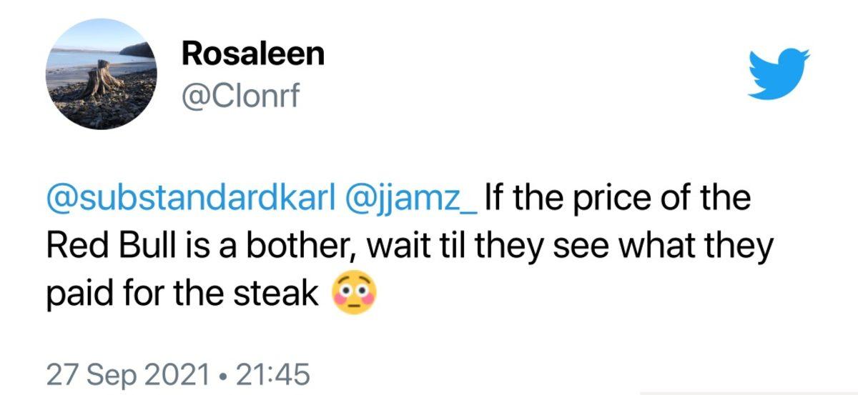This screenshot has width=858, height=395.
Task: Click the Twitter bird logo
Action: 779,73
